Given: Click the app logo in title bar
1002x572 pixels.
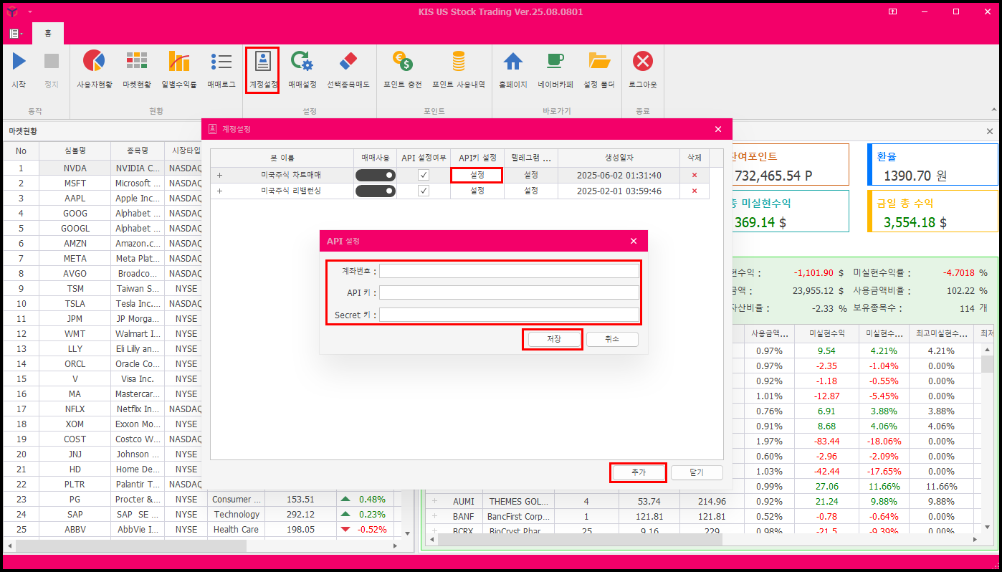Looking at the screenshot, I should click(11, 11).
